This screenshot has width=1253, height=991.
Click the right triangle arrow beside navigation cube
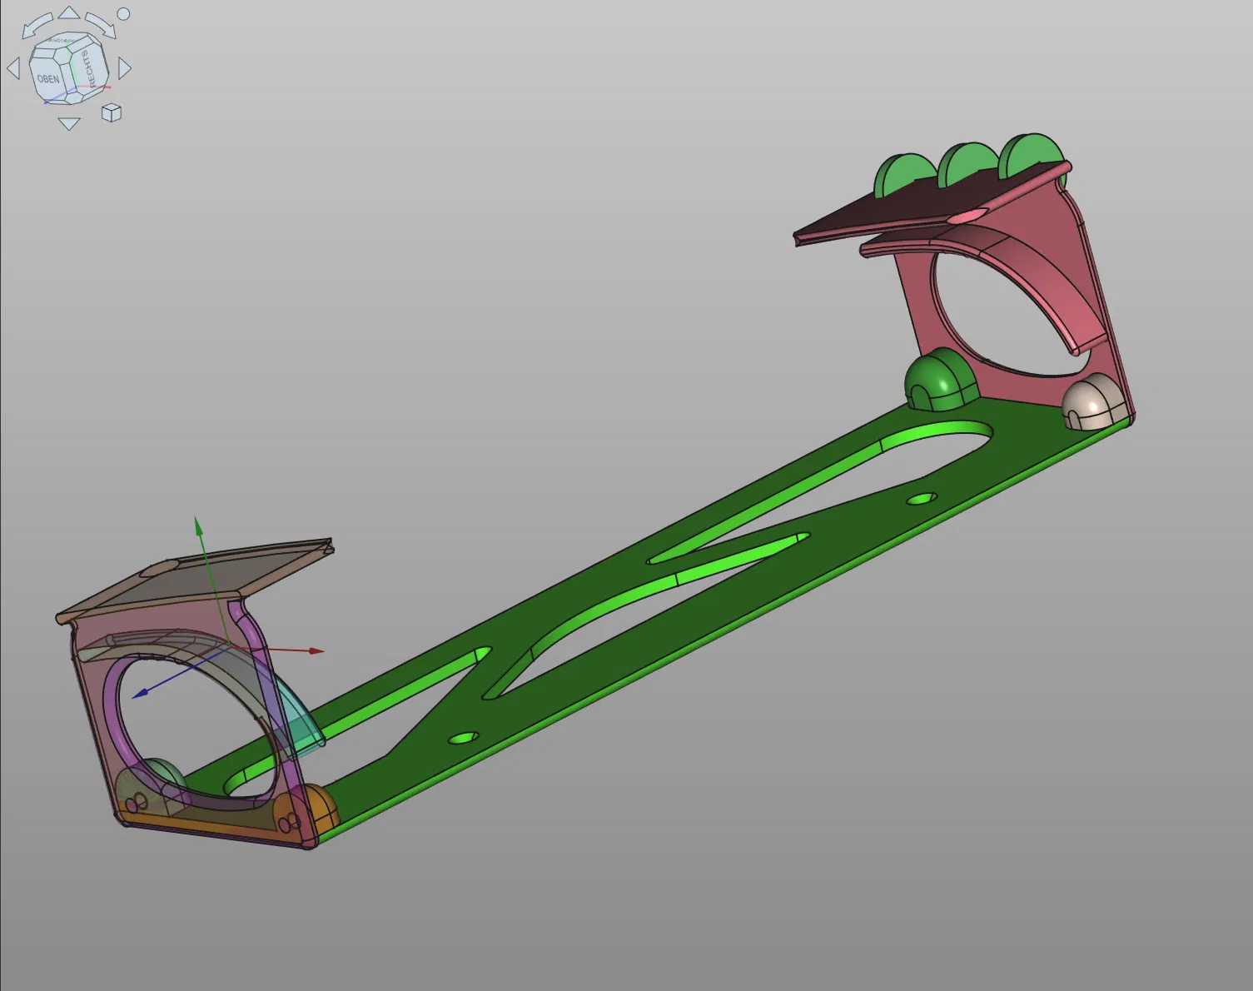[x=125, y=68]
